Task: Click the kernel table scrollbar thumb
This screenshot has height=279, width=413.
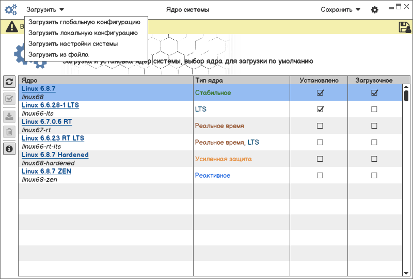Action: coord(406,96)
